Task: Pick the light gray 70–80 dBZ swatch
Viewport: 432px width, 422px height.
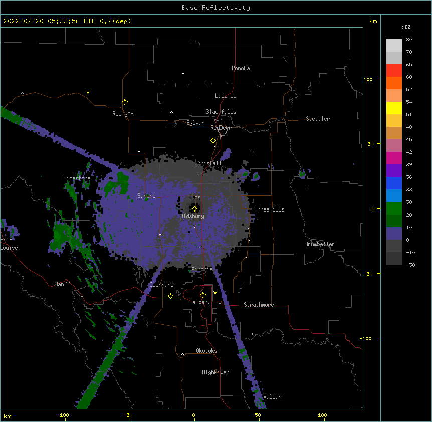Action: tap(394, 46)
